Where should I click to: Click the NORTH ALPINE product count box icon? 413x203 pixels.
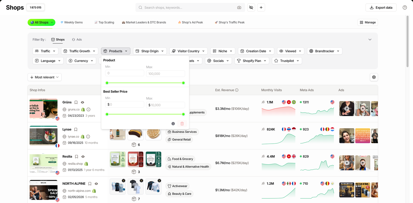pos(134,199)
